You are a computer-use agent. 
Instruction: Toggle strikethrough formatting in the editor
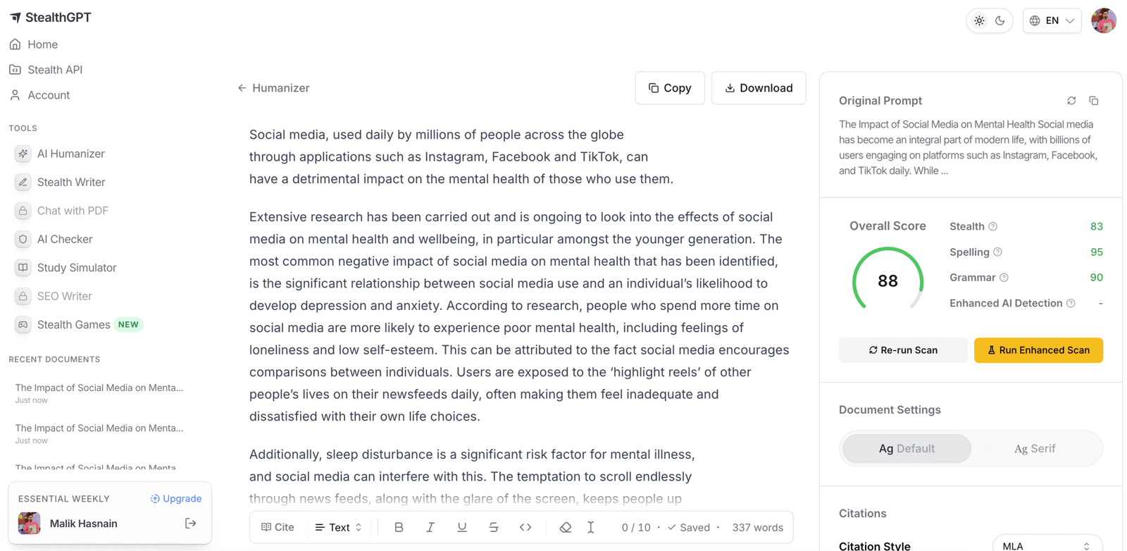[x=494, y=526]
